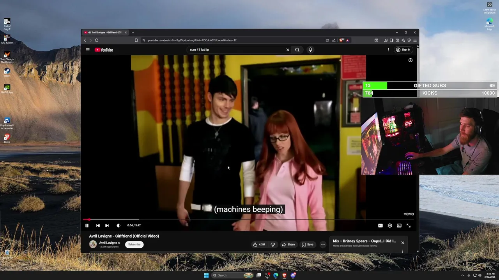The width and height of the screenshot is (499, 280).
Task: Launch the Brave desktop shortcut
Action: [x=7, y=138]
